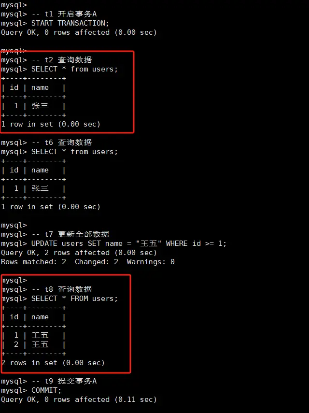
Task: Click 张三 in the t2 result table
Action: tap(40, 106)
